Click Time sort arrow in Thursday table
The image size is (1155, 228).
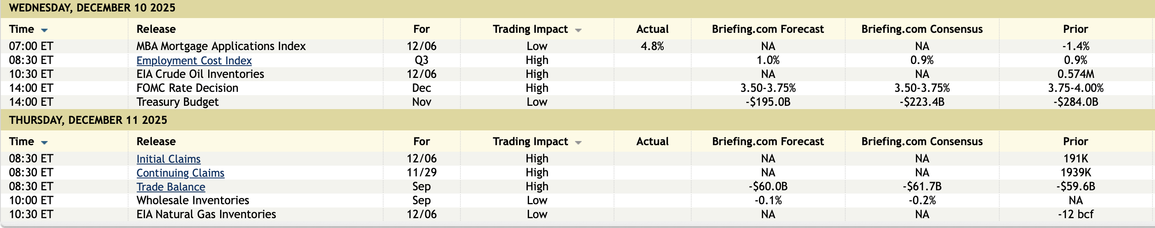tap(44, 142)
